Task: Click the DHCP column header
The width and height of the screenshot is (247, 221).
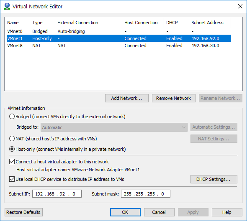Action: coord(176,23)
